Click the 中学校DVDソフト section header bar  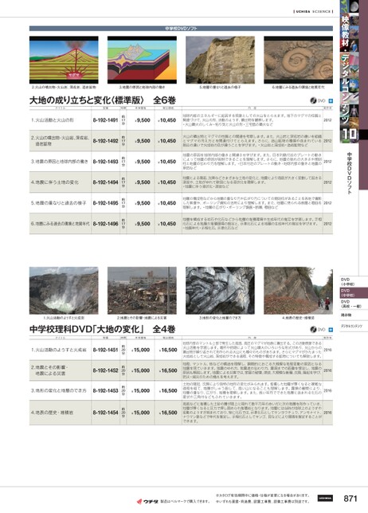coord(181,29)
